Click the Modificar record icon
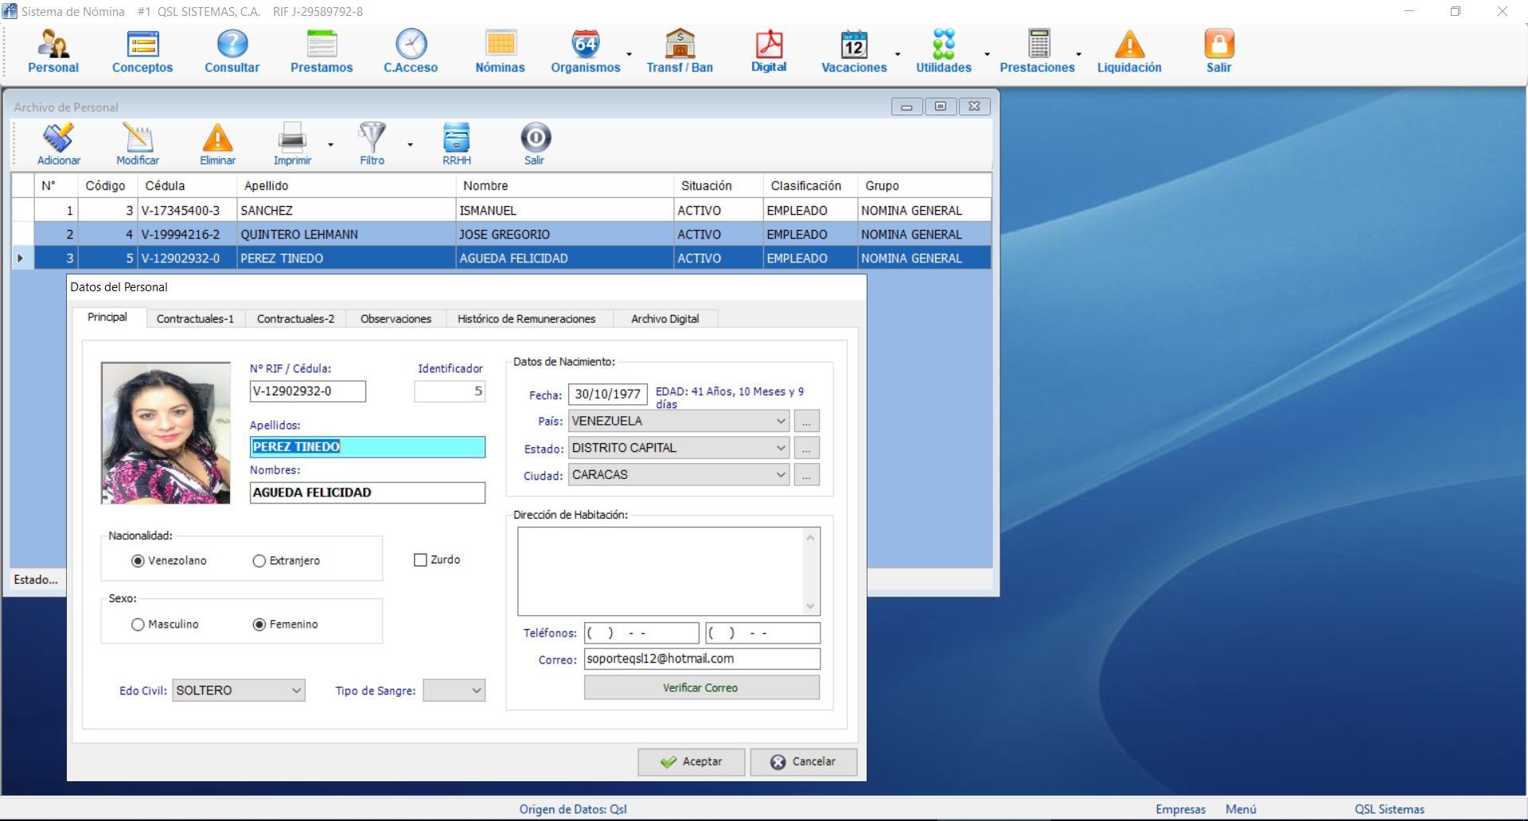Viewport: 1528px width, 821px height. (x=138, y=144)
